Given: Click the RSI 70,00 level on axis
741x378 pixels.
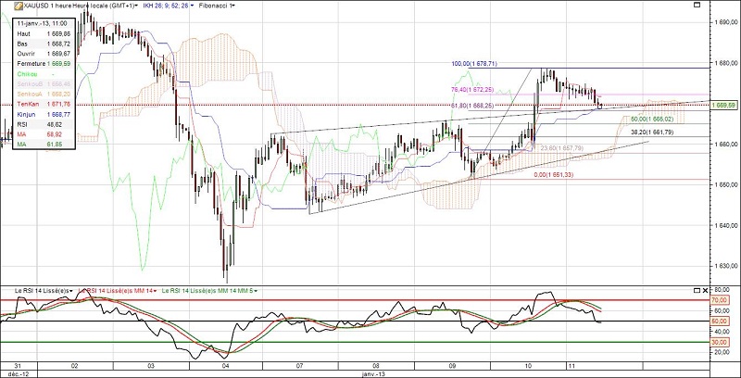Looking at the screenshot, I should pyautogui.click(x=717, y=301).
